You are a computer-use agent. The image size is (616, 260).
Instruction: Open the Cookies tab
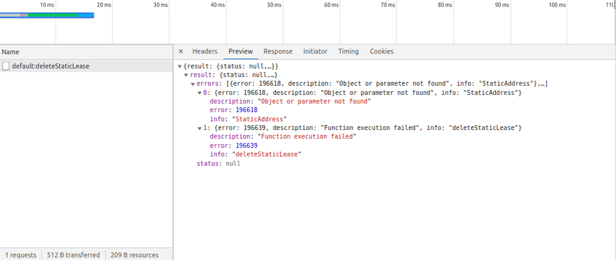pos(382,52)
